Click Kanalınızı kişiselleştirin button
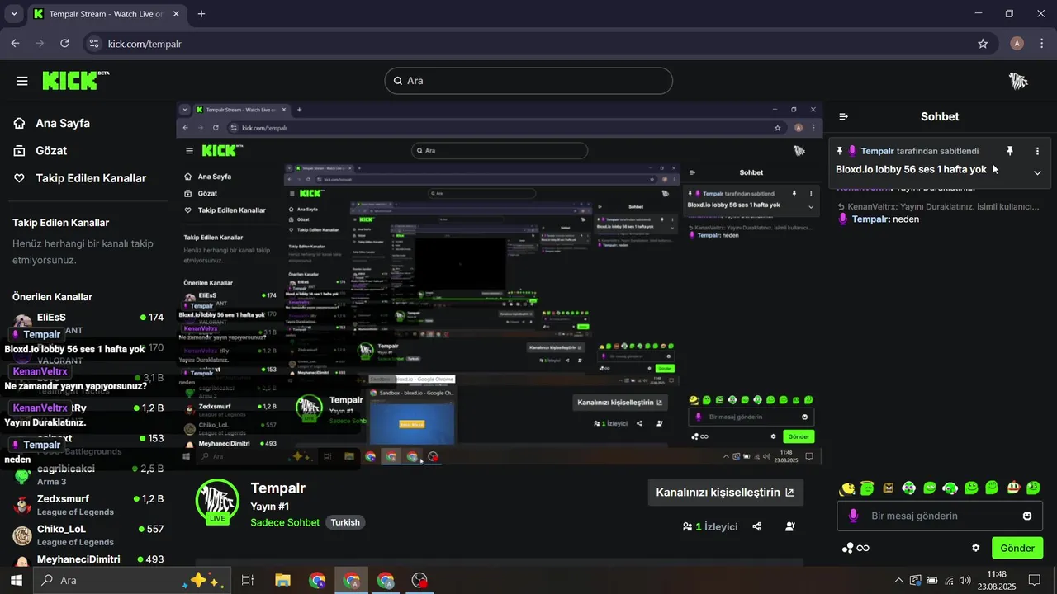The image size is (1057, 594). 725,493
